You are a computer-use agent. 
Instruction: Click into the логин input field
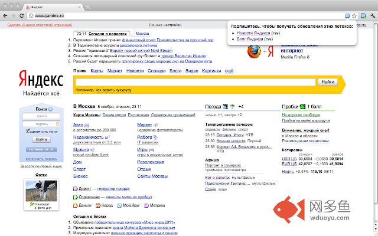point(41,116)
